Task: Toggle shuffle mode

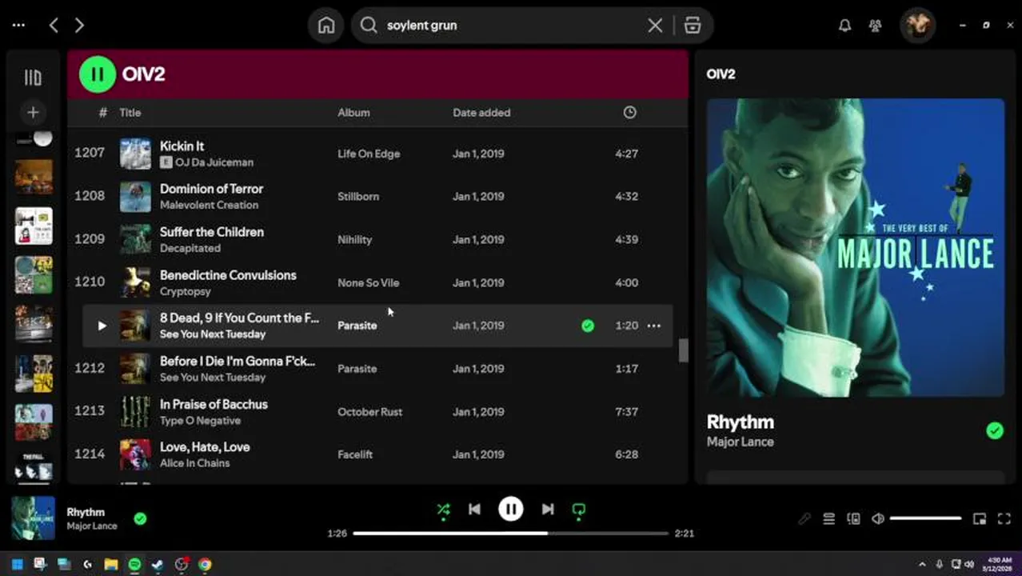Action: [x=443, y=510]
